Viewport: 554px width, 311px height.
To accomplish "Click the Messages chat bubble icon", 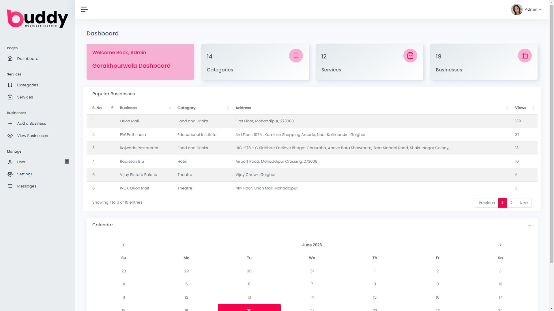I will coord(10,186).
